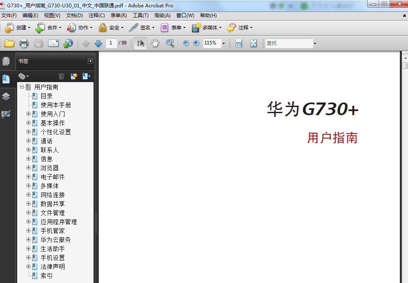
Task: Open the 多媒体 (Multimedia) toolbar menu
Action: pyautogui.click(x=206, y=28)
